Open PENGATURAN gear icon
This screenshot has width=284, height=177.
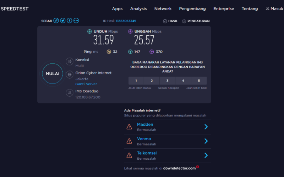(x=184, y=21)
